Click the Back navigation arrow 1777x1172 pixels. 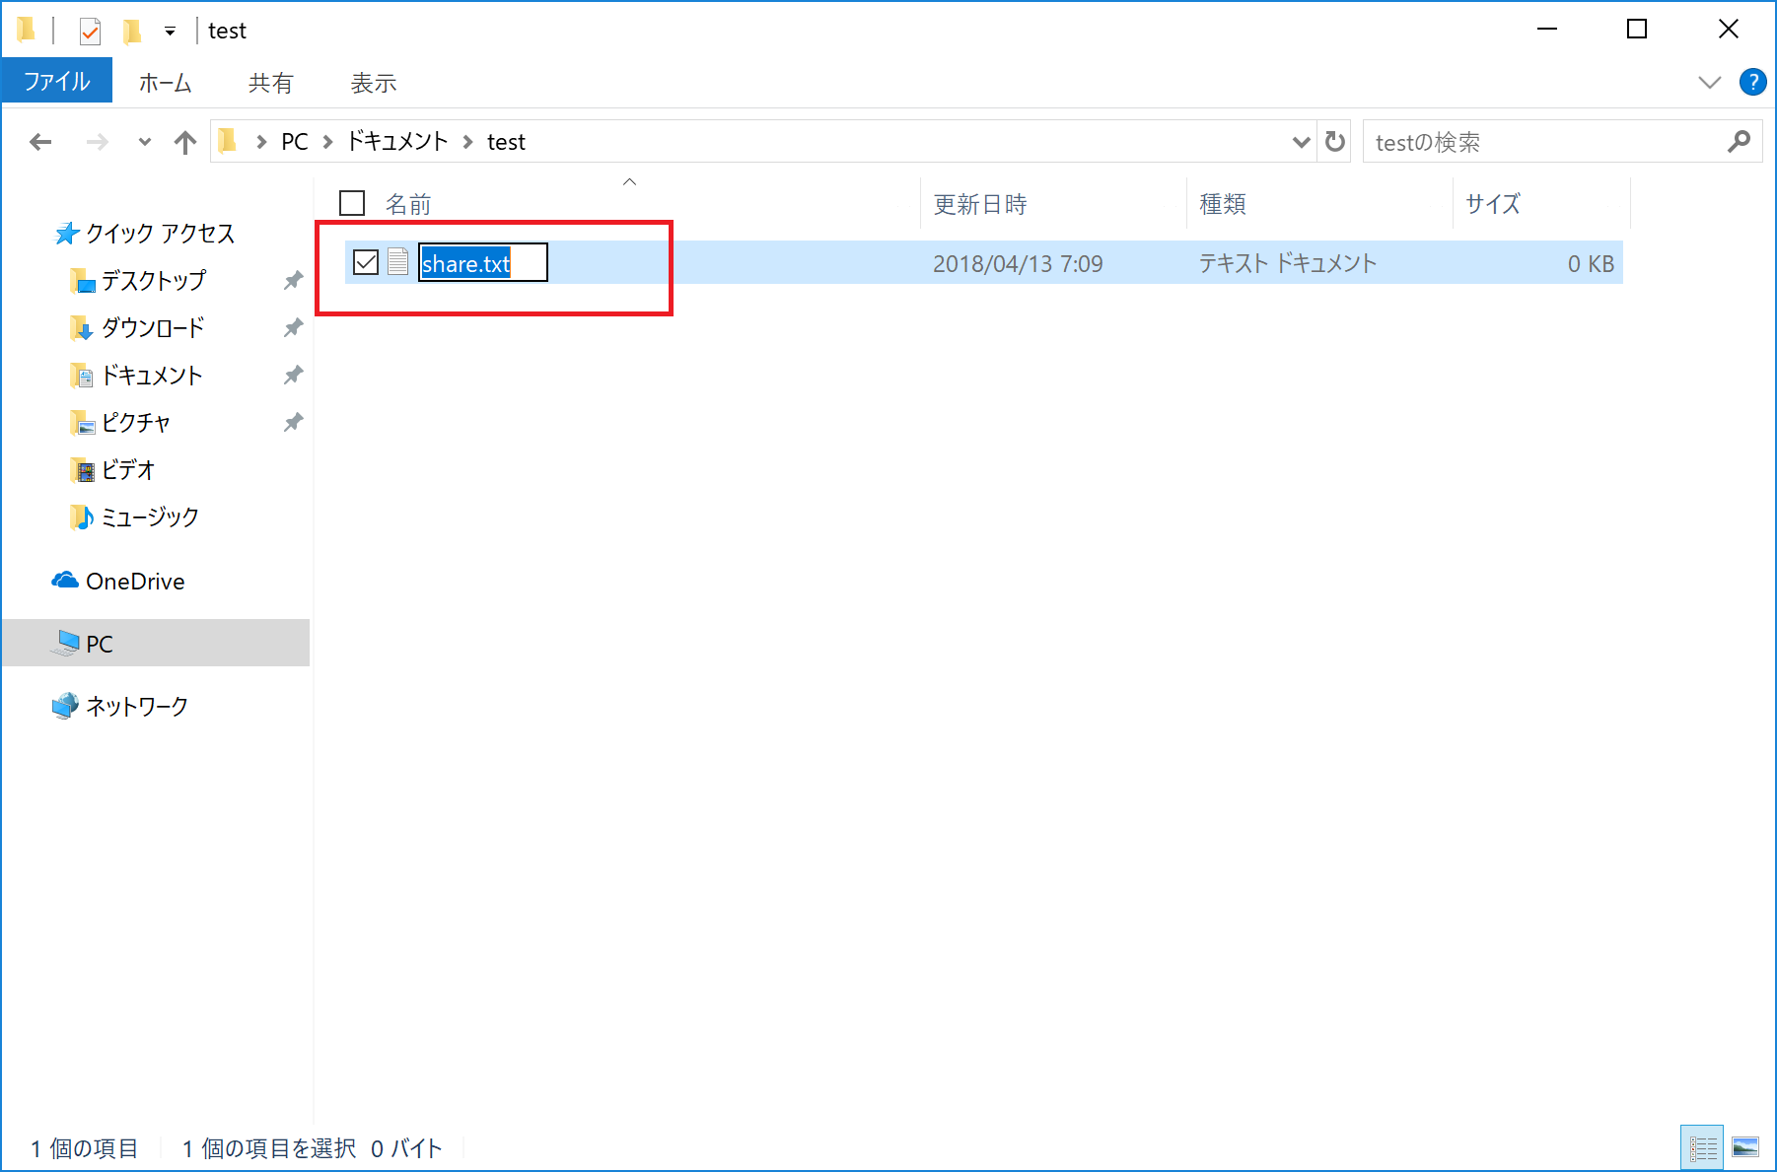[x=40, y=142]
